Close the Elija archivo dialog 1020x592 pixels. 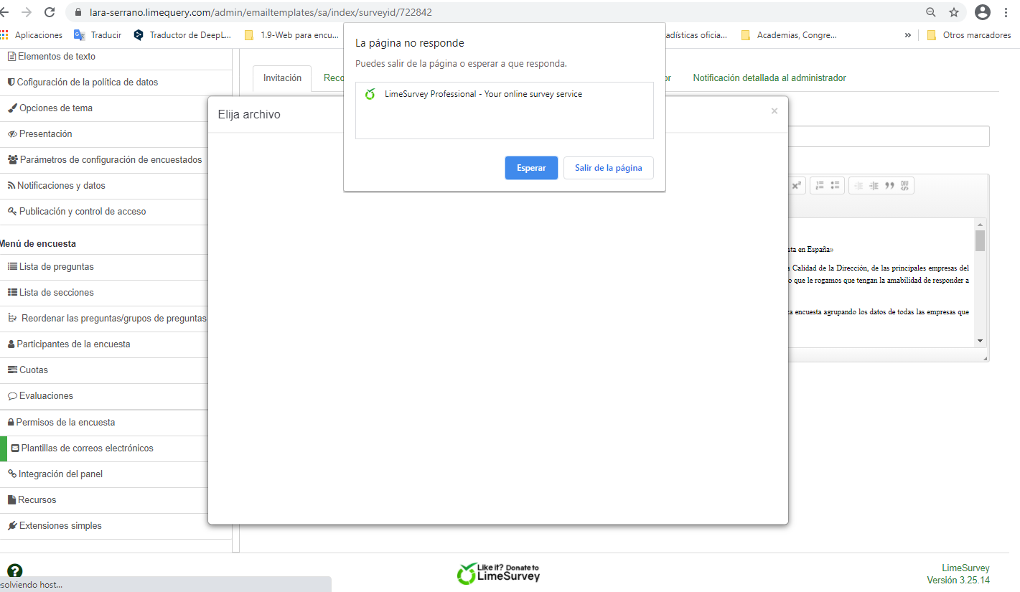(774, 111)
